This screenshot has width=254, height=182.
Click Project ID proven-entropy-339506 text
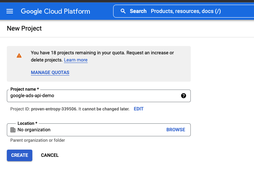43,109
